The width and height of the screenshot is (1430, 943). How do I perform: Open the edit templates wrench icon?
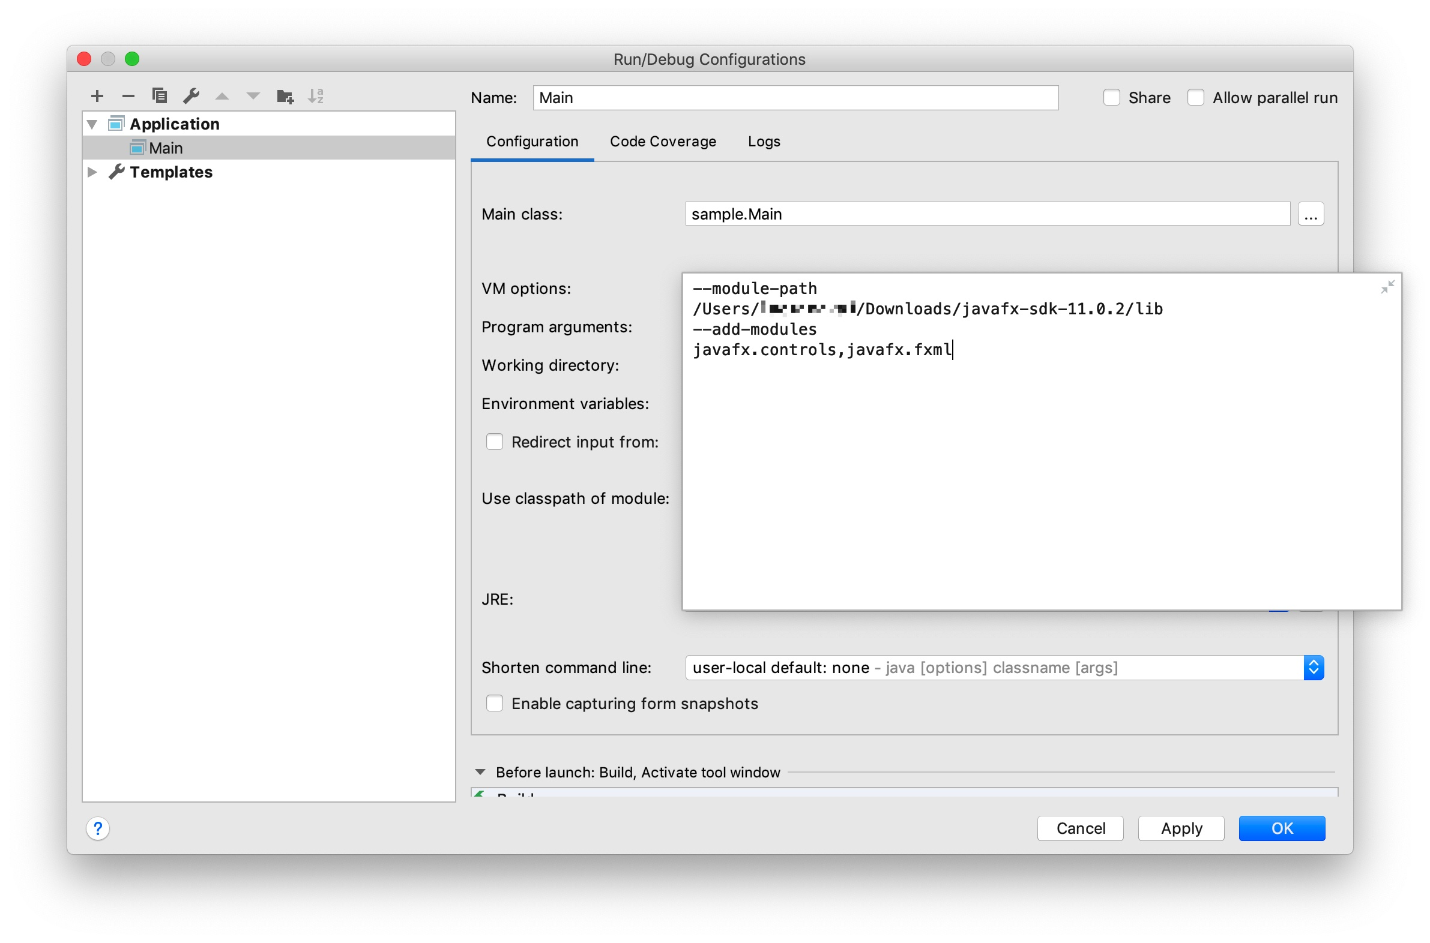click(x=192, y=95)
